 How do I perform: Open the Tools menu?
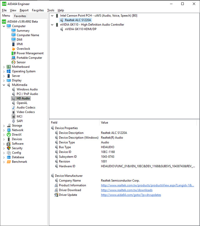click(x=51, y=10)
